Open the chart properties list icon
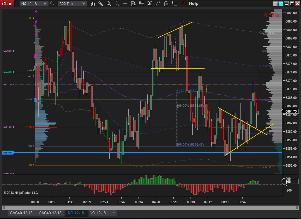Viewport: 301px width, 219px height. point(174,4)
